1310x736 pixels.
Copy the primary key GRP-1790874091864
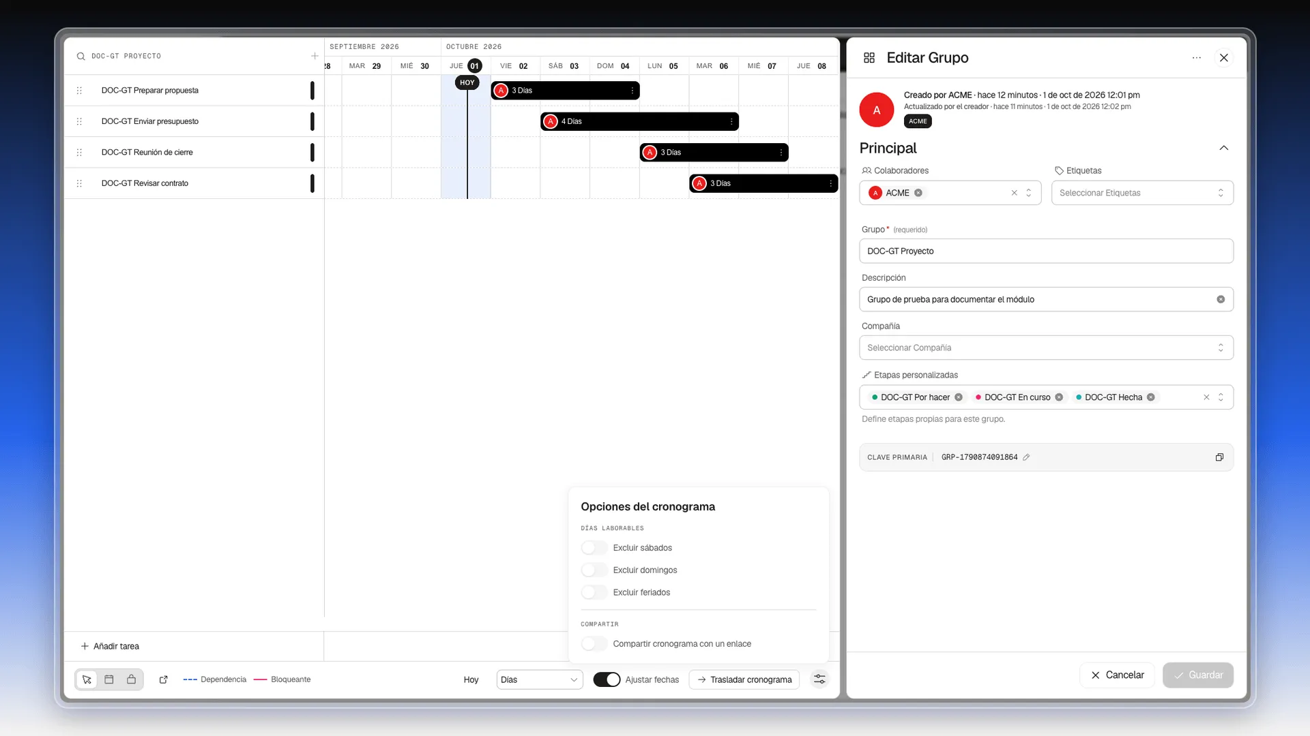[x=1219, y=457]
